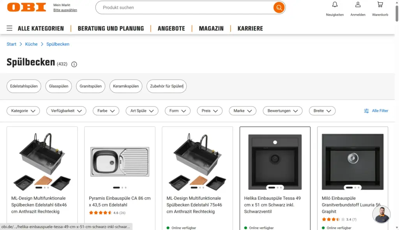Click Helika Einbauspüle Tessa title

pos(272,205)
